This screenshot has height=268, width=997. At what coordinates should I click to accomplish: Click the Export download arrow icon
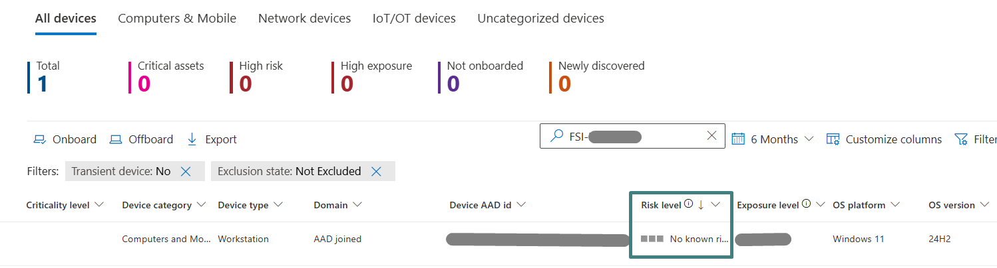tap(192, 139)
